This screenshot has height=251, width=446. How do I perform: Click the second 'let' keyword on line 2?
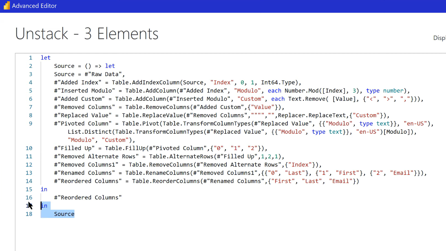click(110, 66)
